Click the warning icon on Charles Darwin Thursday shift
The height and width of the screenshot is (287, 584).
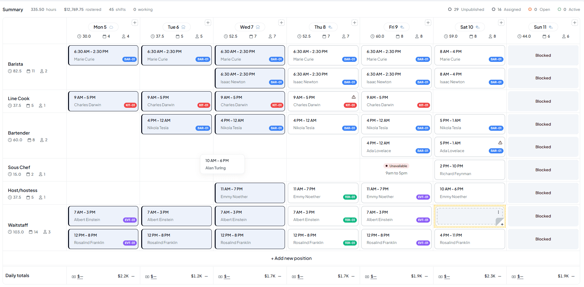point(354,97)
